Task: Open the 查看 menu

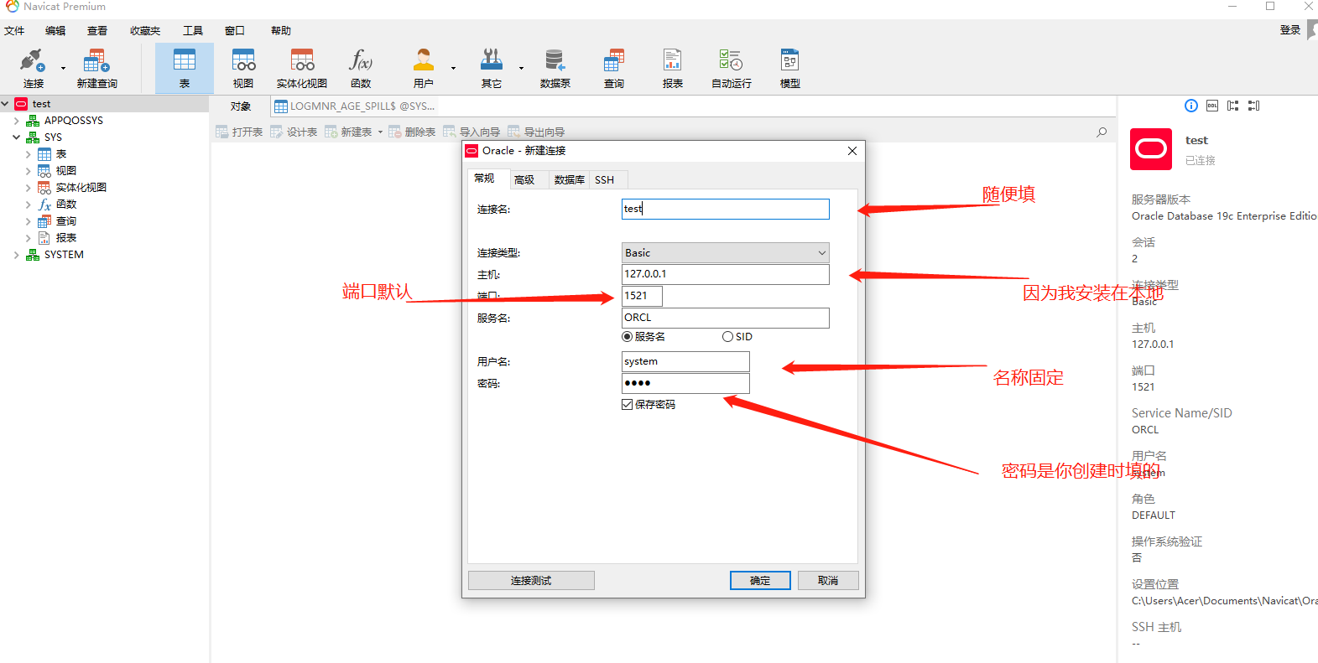Action: (x=97, y=31)
